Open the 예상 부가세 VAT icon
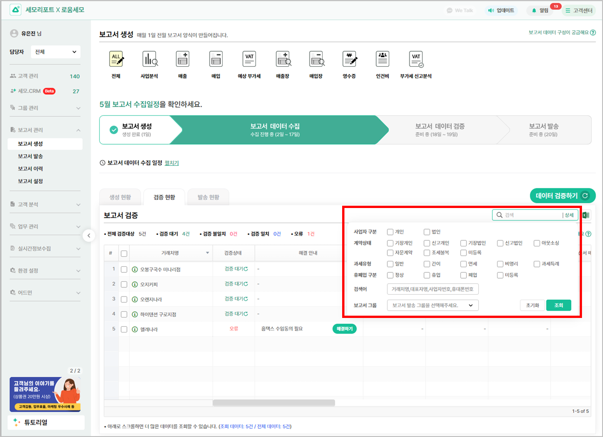603x437 pixels. pos(249,60)
